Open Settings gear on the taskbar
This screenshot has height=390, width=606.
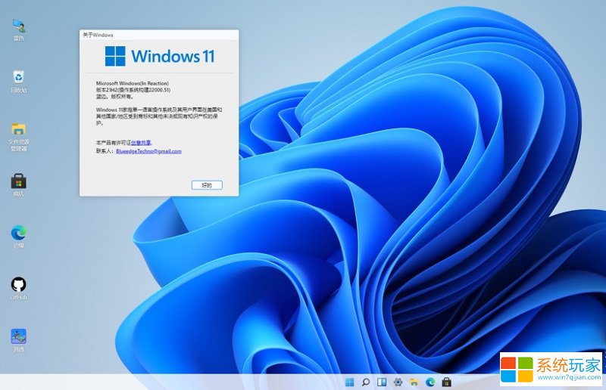398,382
